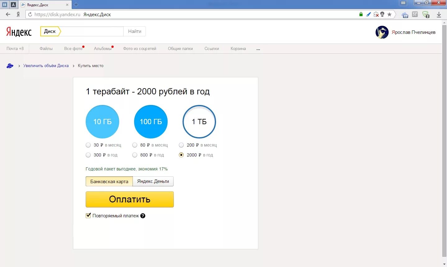
Task: Select 2000 ₽ в год option
Action: 181,155
